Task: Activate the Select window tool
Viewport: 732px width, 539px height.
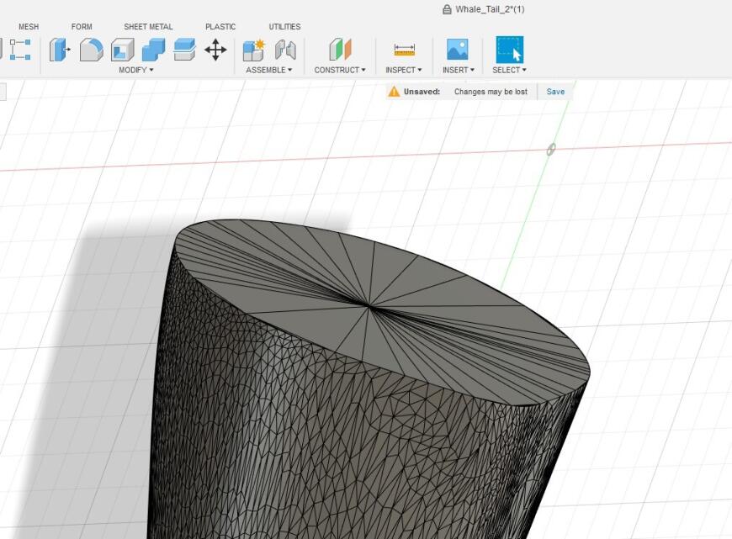Action: [508, 49]
